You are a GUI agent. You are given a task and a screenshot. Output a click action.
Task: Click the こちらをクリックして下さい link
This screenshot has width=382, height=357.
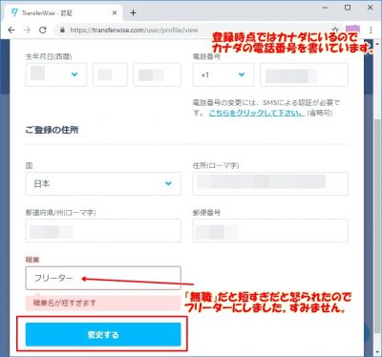[256, 113]
